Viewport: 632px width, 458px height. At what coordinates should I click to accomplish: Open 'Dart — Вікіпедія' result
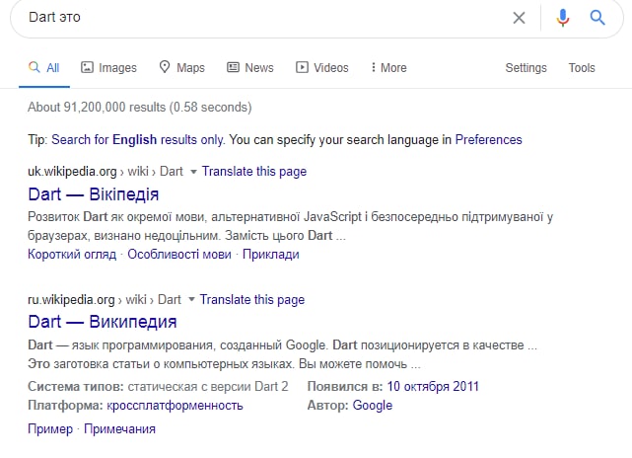click(94, 194)
